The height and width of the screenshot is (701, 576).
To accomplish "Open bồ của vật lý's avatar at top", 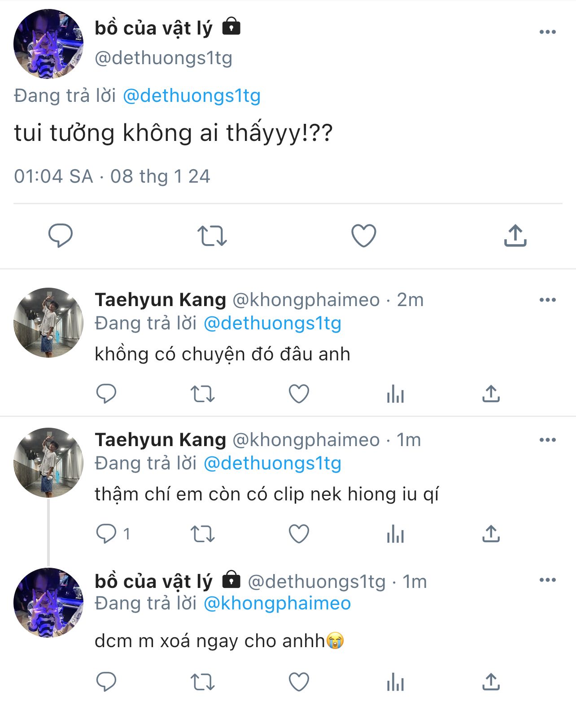I will tap(48, 44).
